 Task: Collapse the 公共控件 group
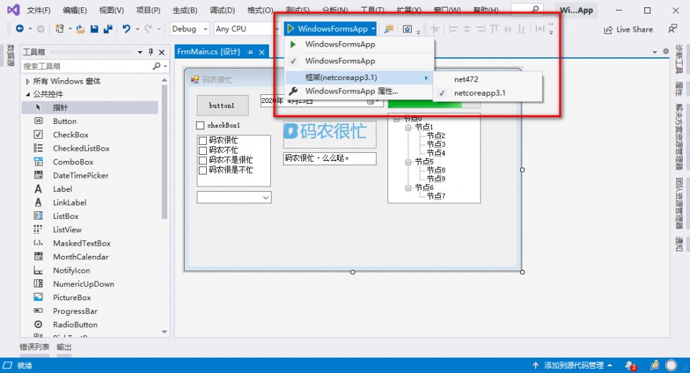point(27,94)
